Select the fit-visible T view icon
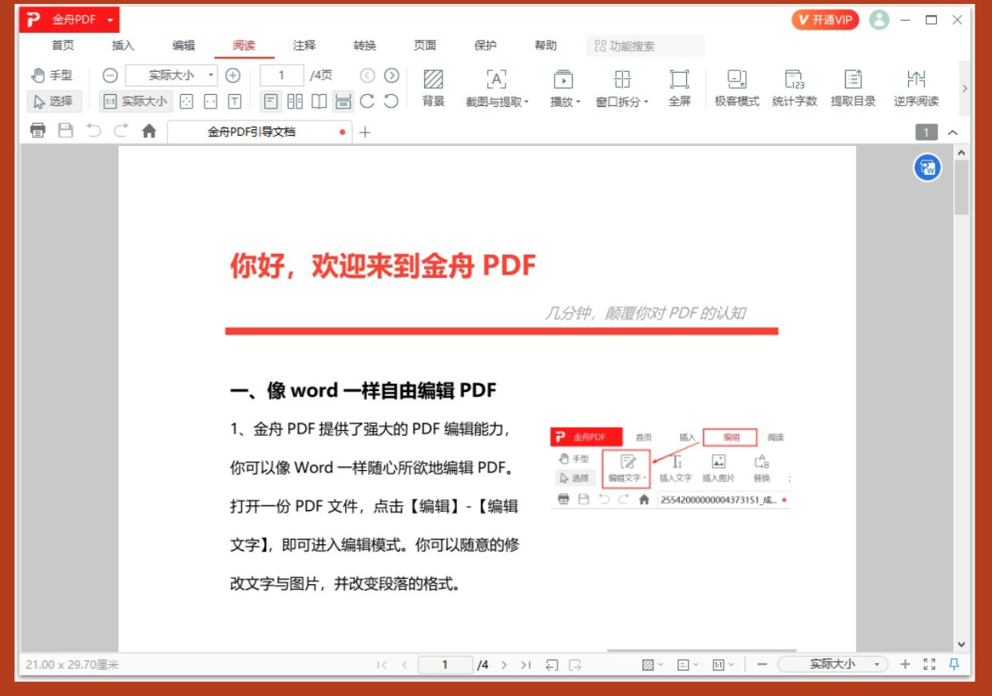The width and height of the screenshot is (992, 696). 235,101
